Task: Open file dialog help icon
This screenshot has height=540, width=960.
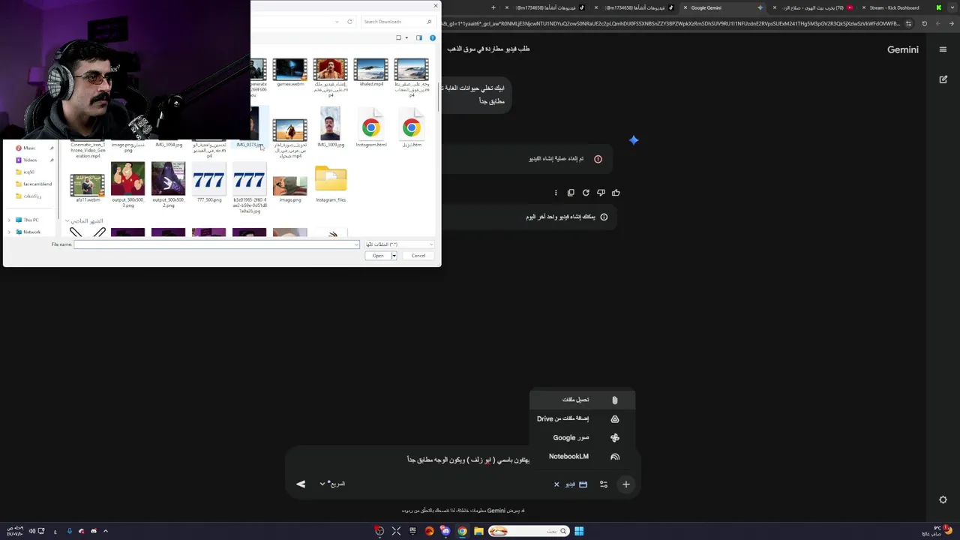Action: click(433, 37)
